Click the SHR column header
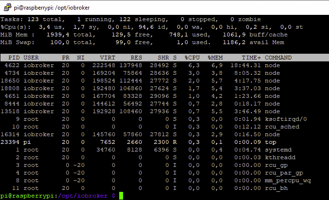 163,58
